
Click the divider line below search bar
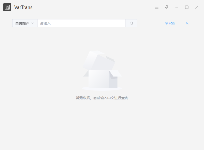point(102,30)
